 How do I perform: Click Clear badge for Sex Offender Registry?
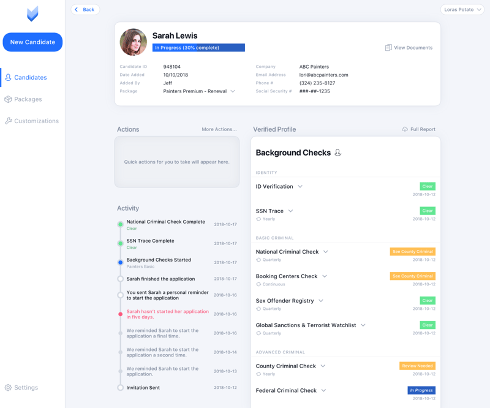tap(428, 300)
